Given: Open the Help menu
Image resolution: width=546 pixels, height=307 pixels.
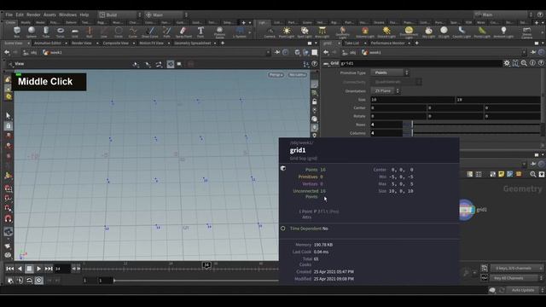Looking at the screenshot, I should [84, 14].
